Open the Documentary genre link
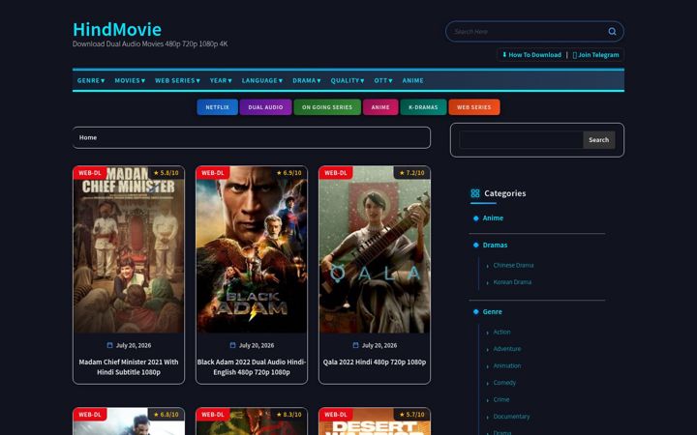The height and width of the screenshot is (435, 697). point(512,417)
